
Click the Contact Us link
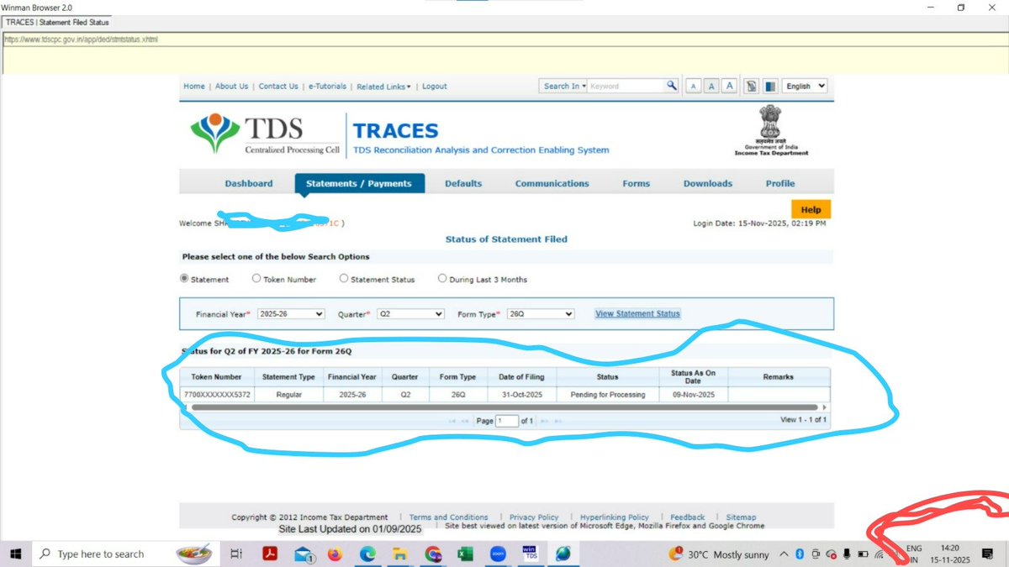coord(278,86)
